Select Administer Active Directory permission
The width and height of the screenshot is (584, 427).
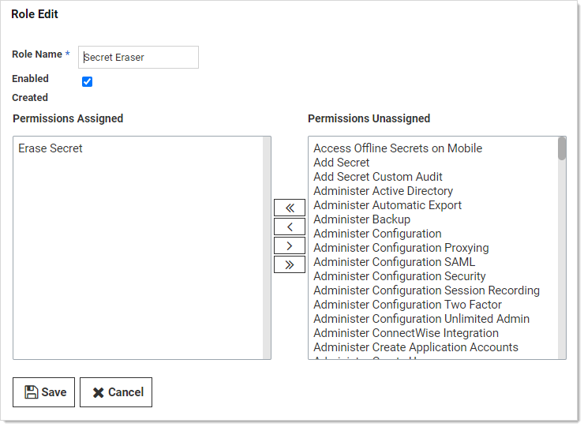(383, 191)
